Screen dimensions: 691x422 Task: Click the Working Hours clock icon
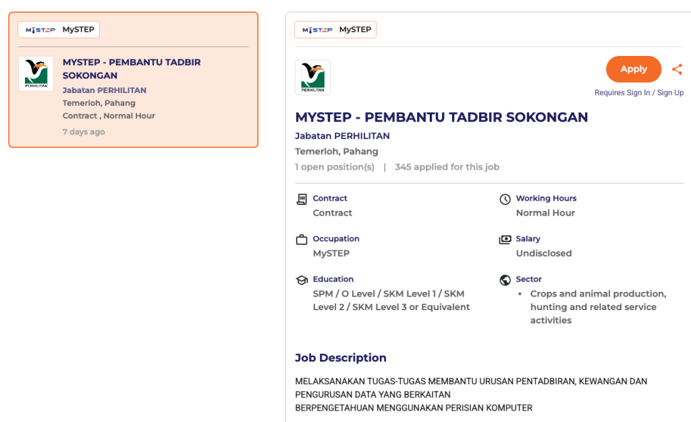click(505, 199)
